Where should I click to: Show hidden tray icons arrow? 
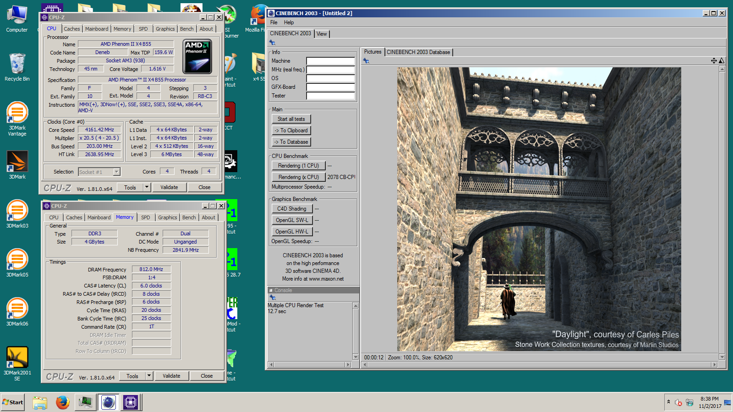click(x=668, y=402)
